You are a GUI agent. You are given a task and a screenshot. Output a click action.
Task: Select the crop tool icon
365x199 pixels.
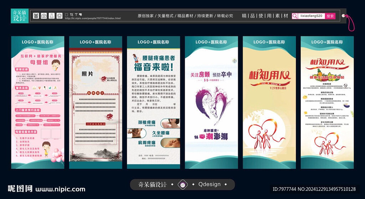click(71, 14)
